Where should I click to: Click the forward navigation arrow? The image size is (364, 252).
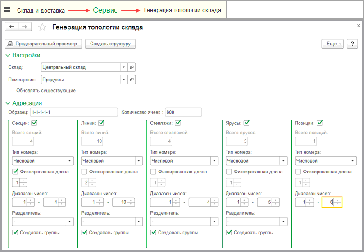25,27
